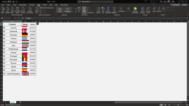Collapse the ribbon

(x=188, y=15)
